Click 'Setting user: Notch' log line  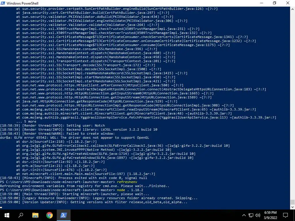point(52,125)
